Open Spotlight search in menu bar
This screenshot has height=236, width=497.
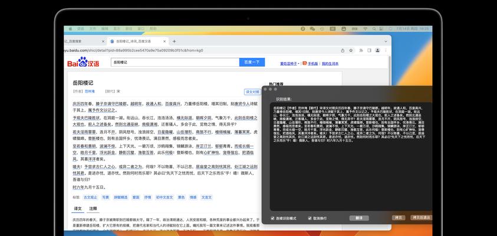[374, 28]
